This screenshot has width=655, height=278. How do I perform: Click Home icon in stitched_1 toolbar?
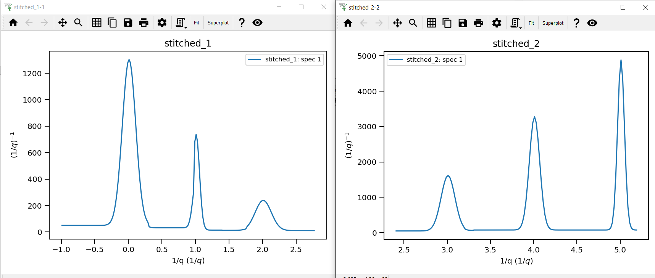click(13, 23)
